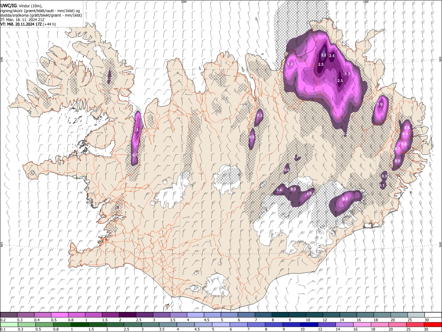The height and width of the screenshot is (332, 442).
Task: Click the magenta 1.5 swatch in upper legend row
Action: [110, 315]
